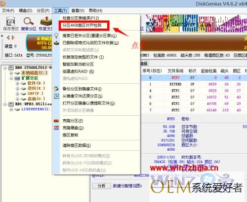Choose 克隆硬盘 menu entry
247x202 pixels.
click(x=73, y=128)
